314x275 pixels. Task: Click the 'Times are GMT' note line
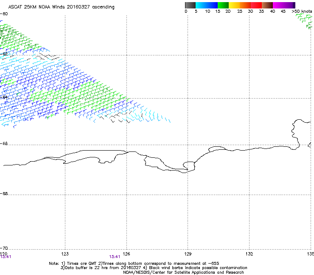click(x=134, y=264)
